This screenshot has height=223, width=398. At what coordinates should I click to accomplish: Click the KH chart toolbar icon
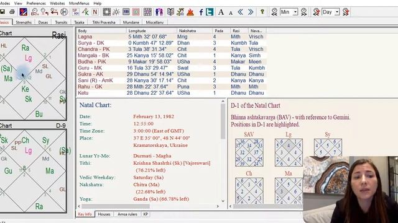[x=75, y=12]
